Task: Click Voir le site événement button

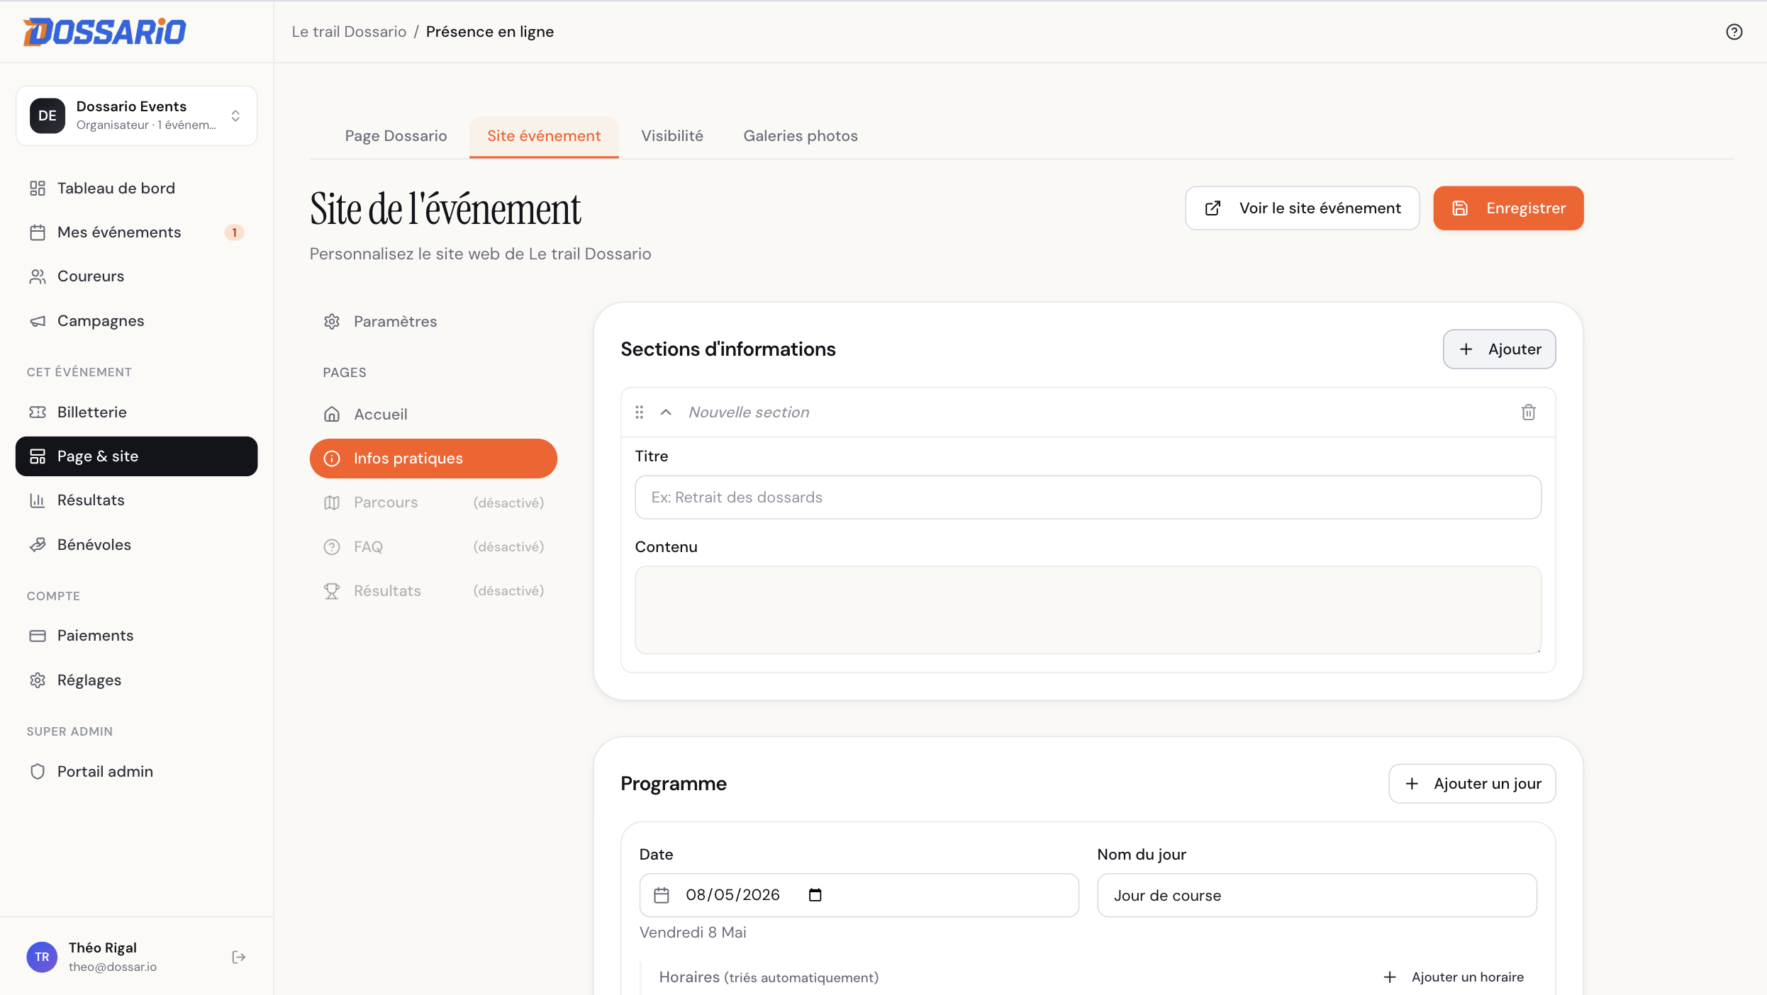Action: point(1303,208)
